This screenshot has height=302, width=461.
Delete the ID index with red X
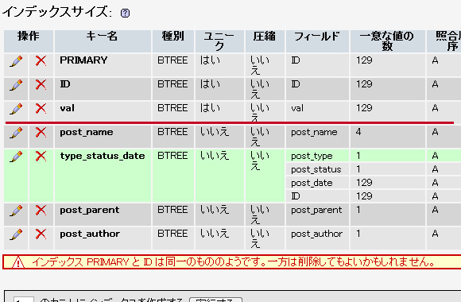[41, 85]
